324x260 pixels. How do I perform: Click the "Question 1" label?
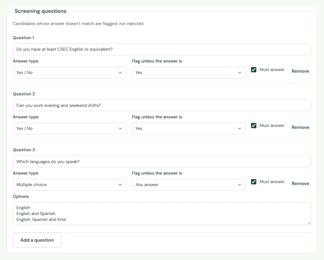click(23, 37)
